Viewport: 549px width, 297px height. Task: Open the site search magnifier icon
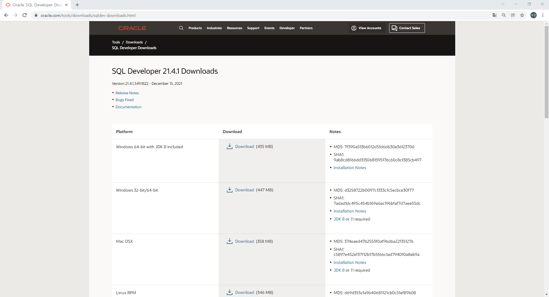point(181,28)
